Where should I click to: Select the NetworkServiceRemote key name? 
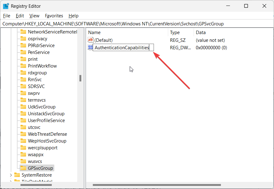point(52,32)
